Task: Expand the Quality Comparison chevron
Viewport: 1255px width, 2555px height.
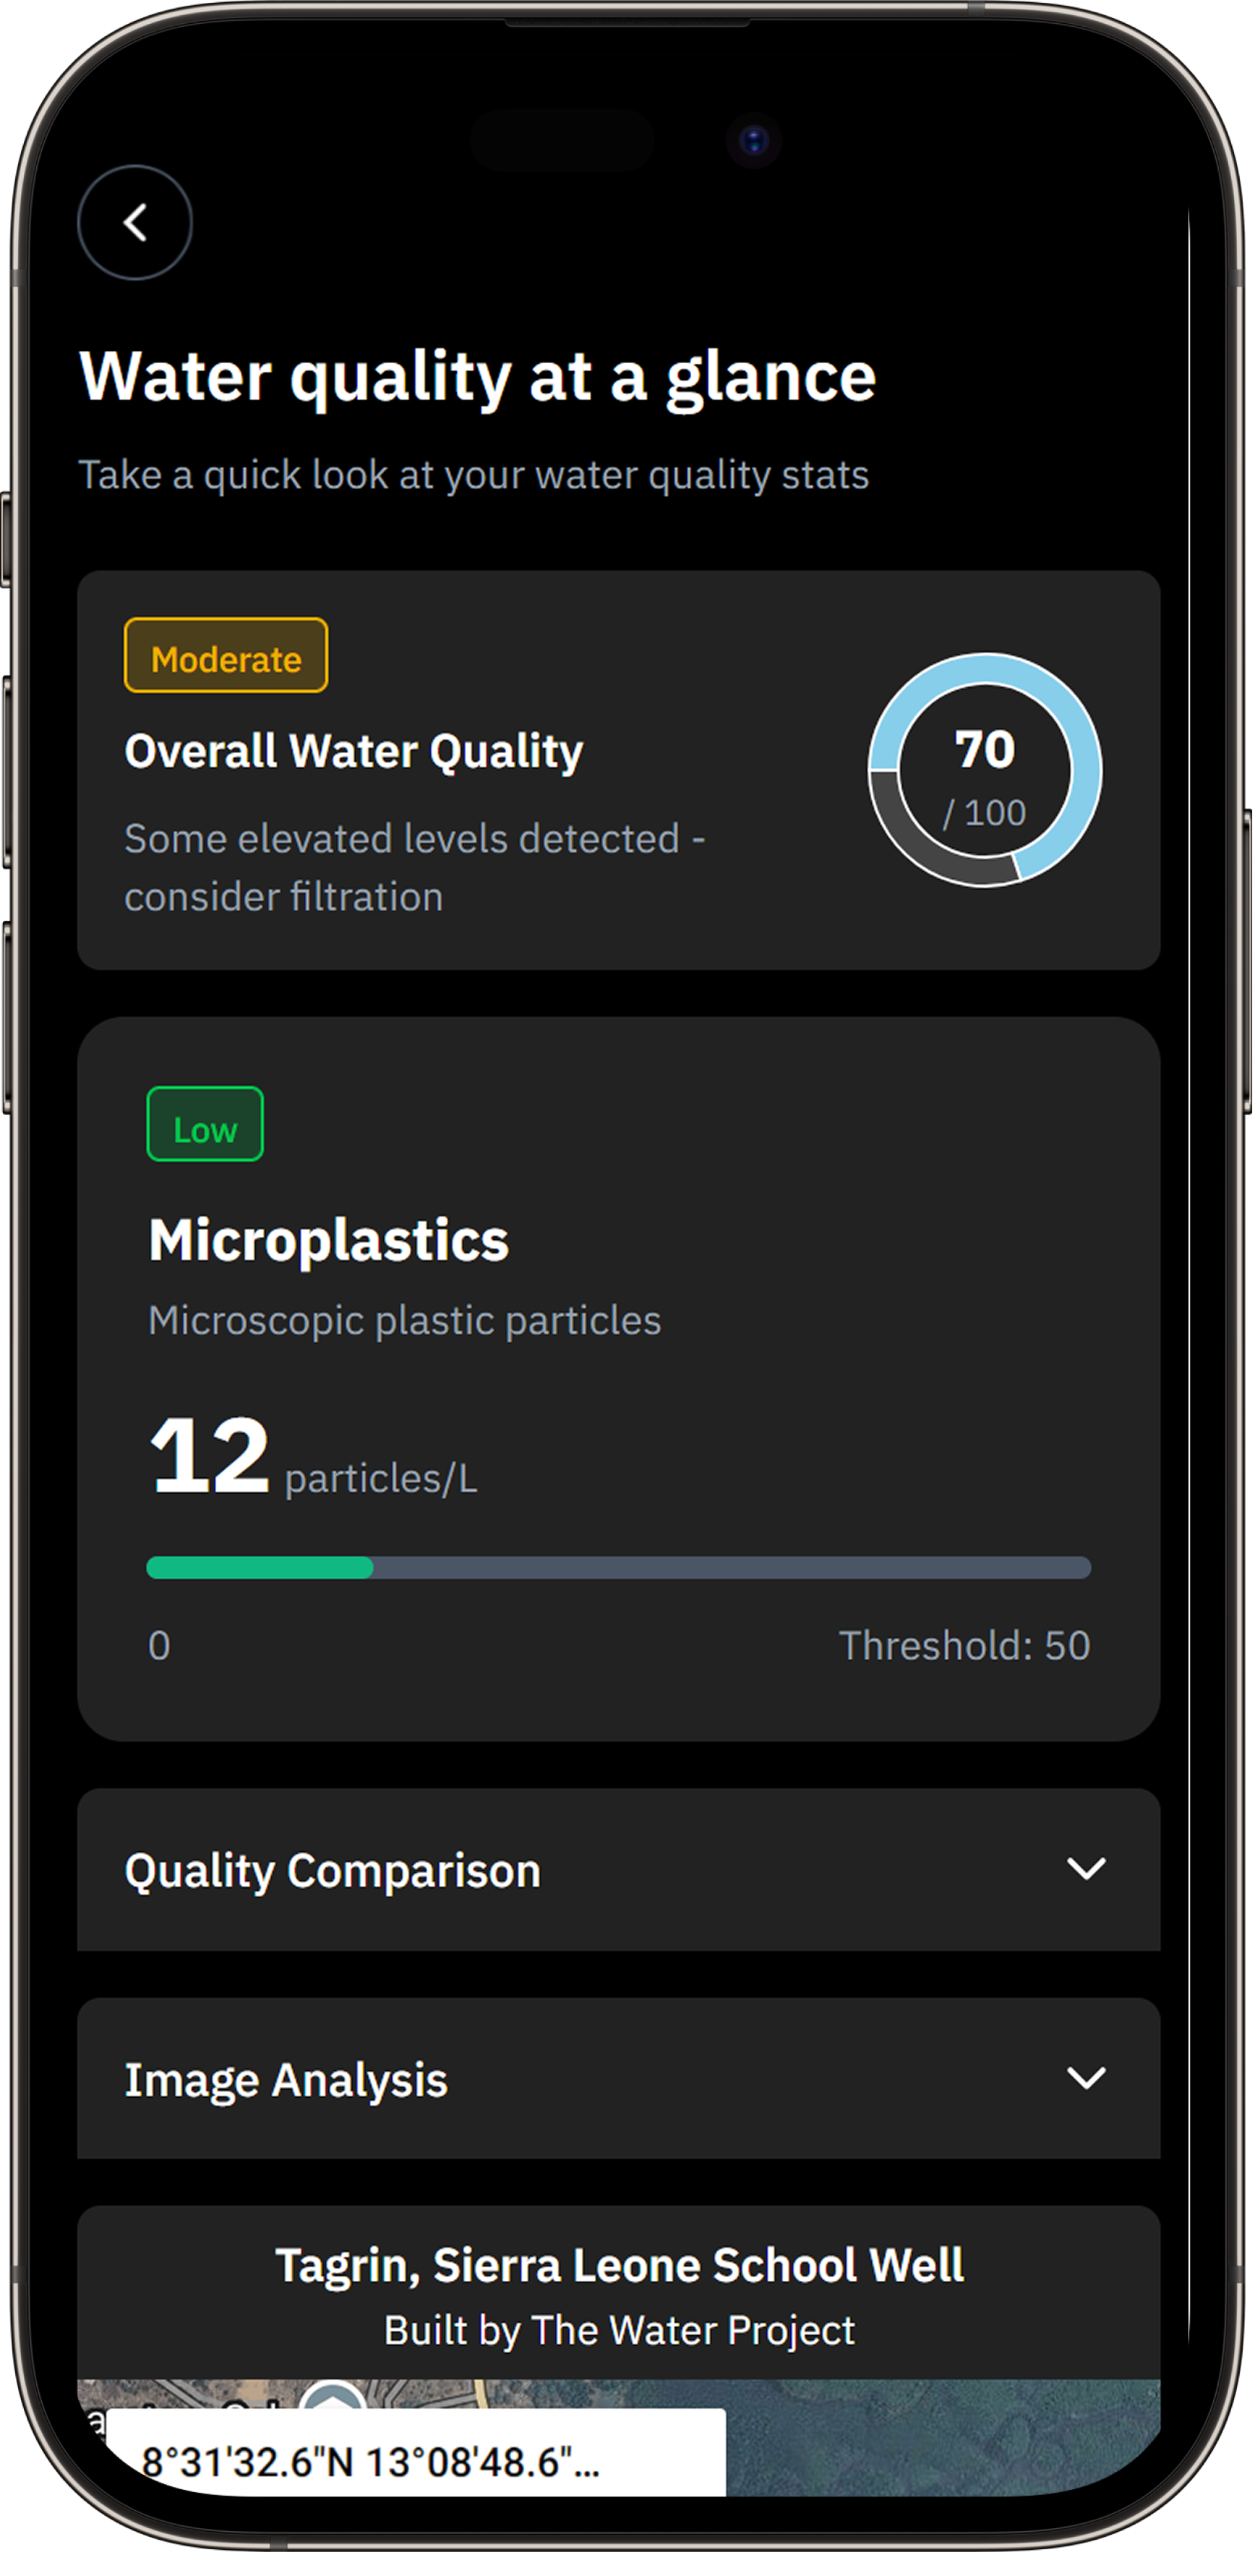Action: click(x=1086, y=1870)
